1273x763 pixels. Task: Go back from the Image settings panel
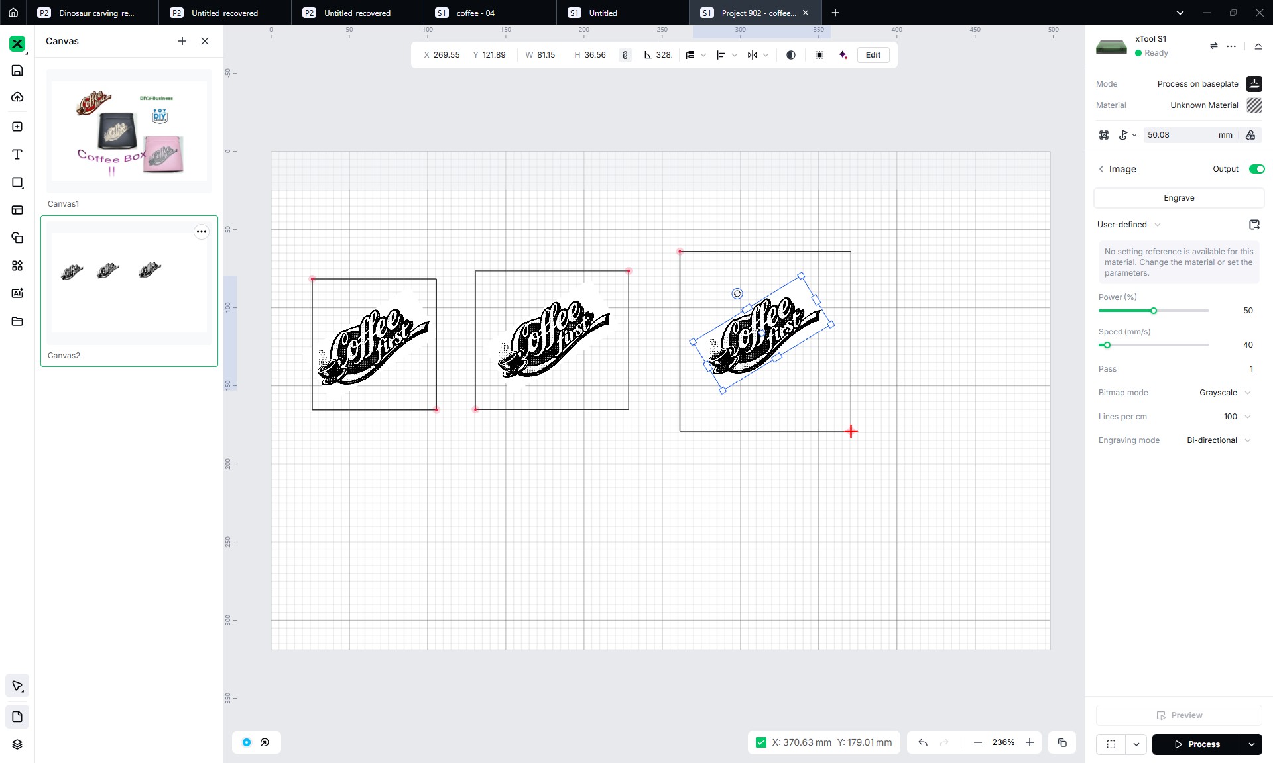1101,169
